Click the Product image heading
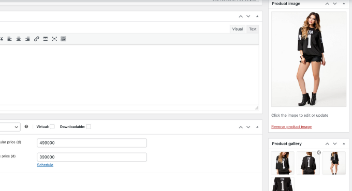This screenshot has height=191, width=352. click(x=286, y=4)
